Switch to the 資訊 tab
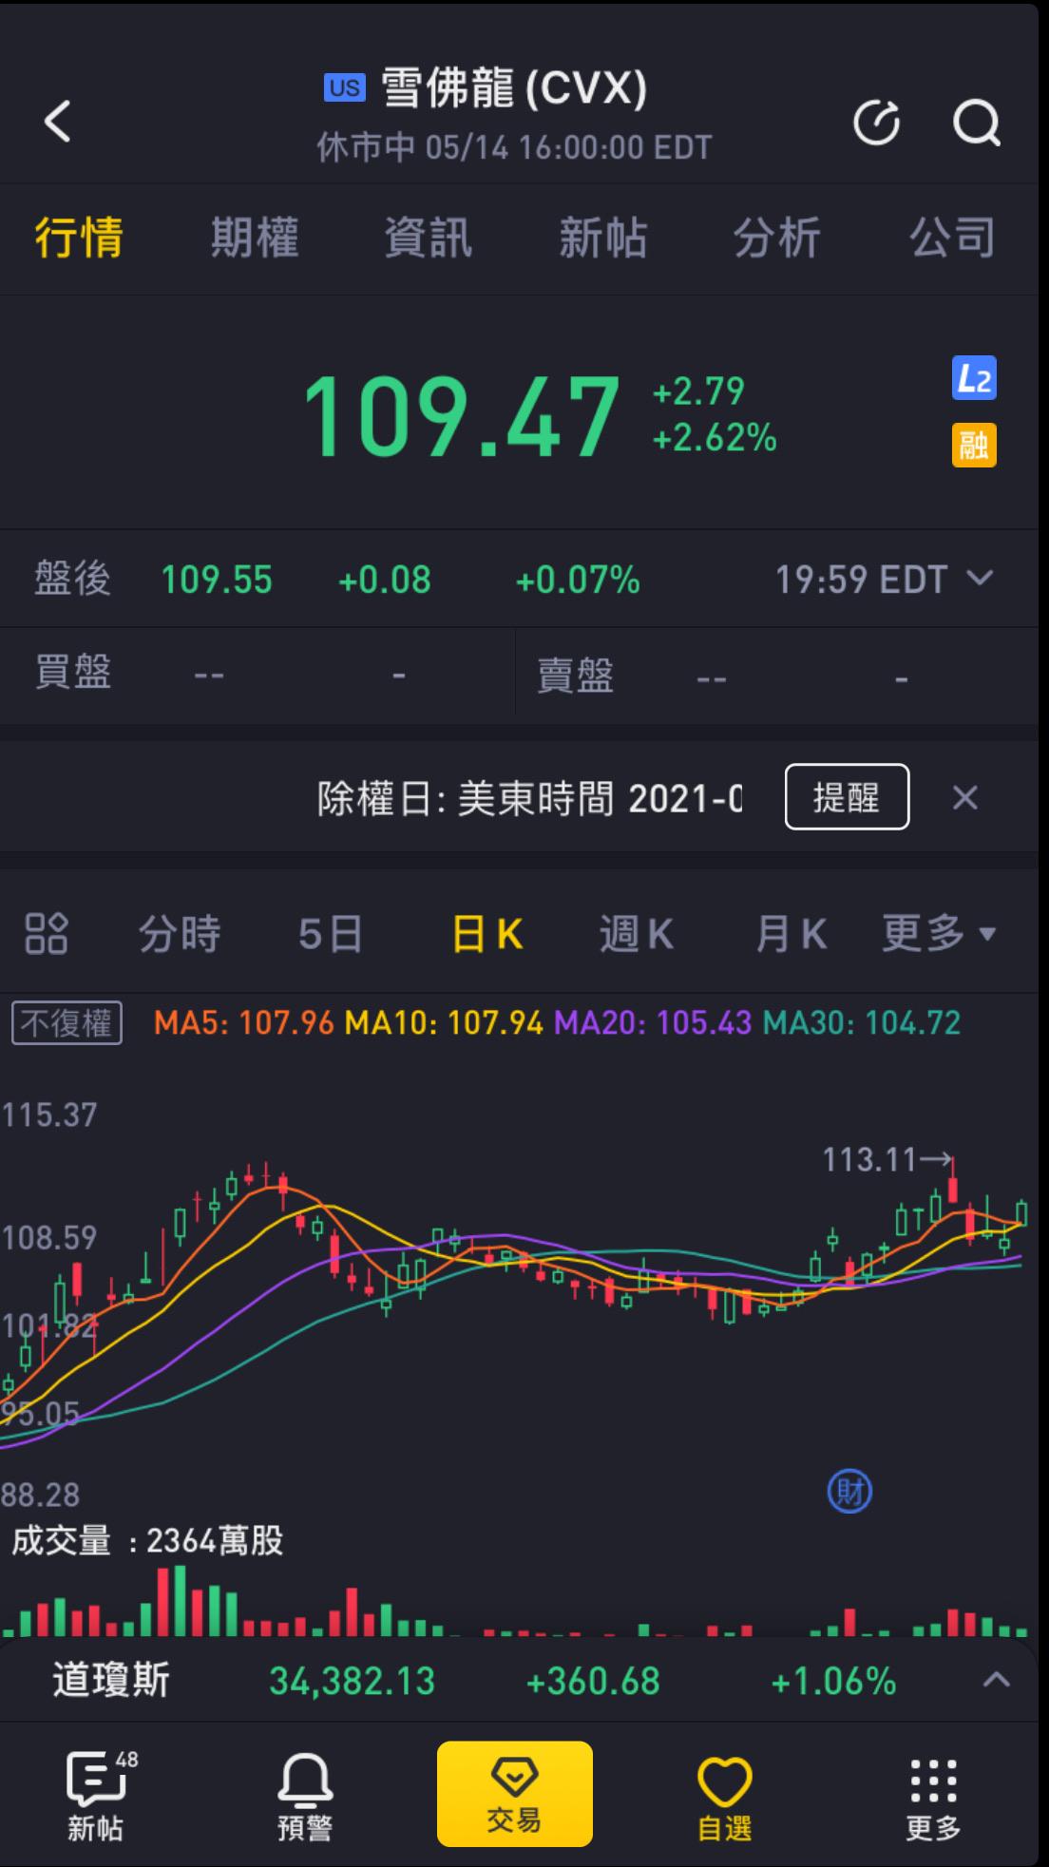Viewport: 1049px width, 1867px height. pyautogui.click(x=429, y=238)
